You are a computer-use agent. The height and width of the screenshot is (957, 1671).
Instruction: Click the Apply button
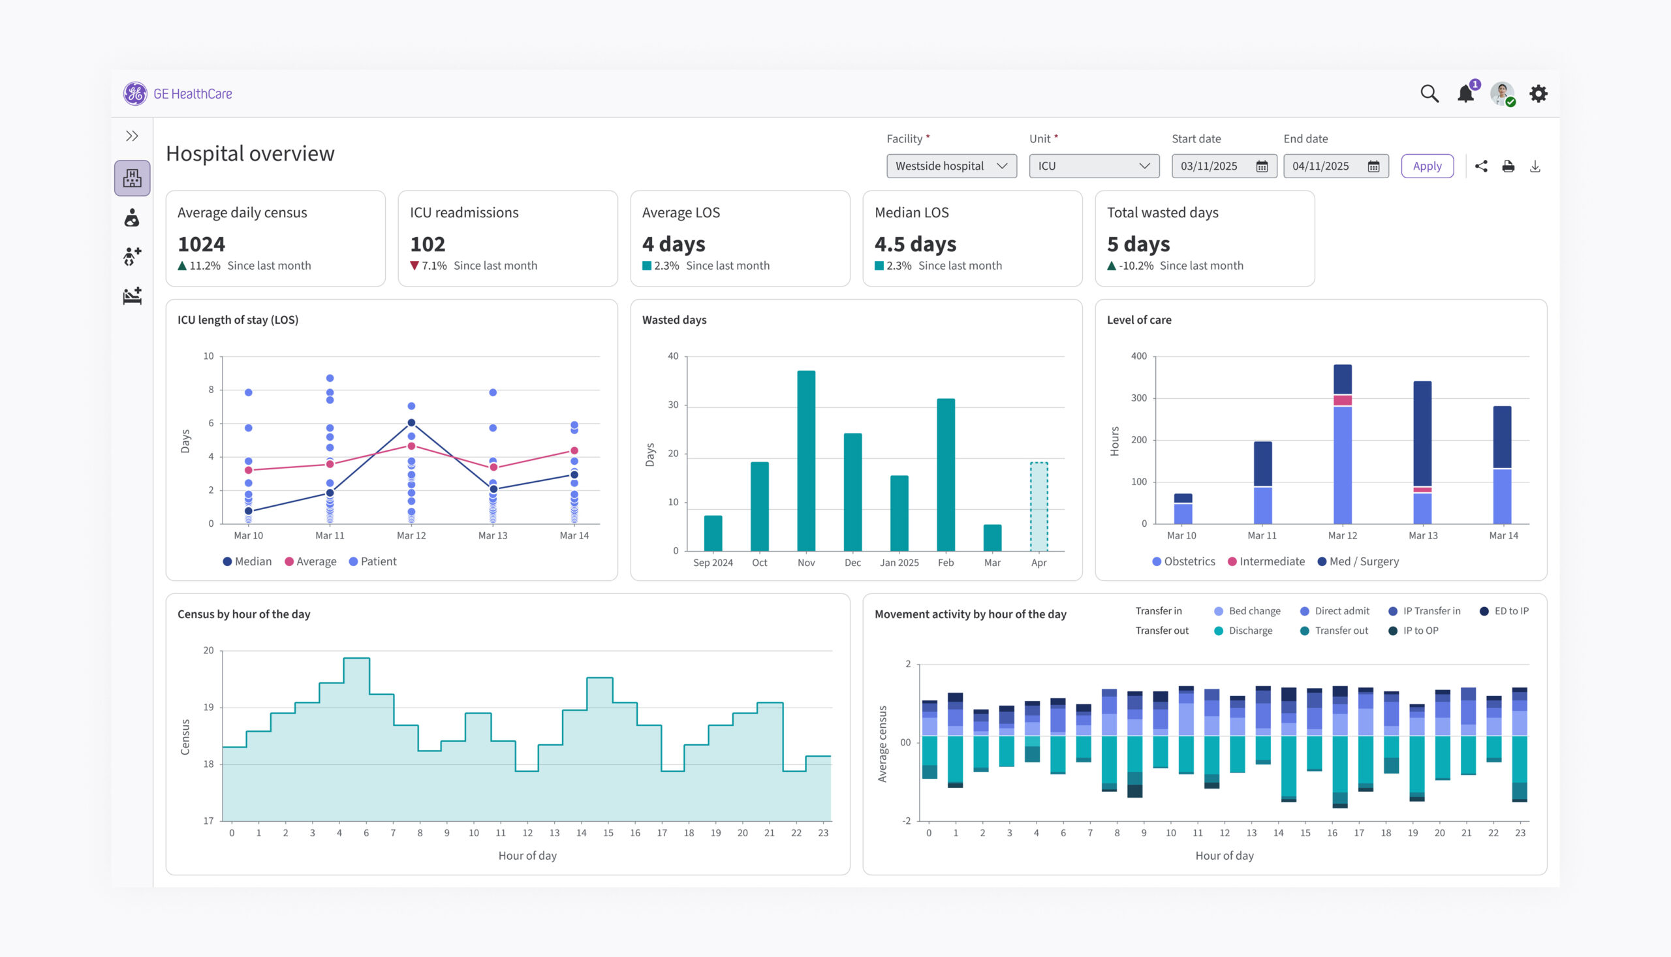tap(1428, 166)
